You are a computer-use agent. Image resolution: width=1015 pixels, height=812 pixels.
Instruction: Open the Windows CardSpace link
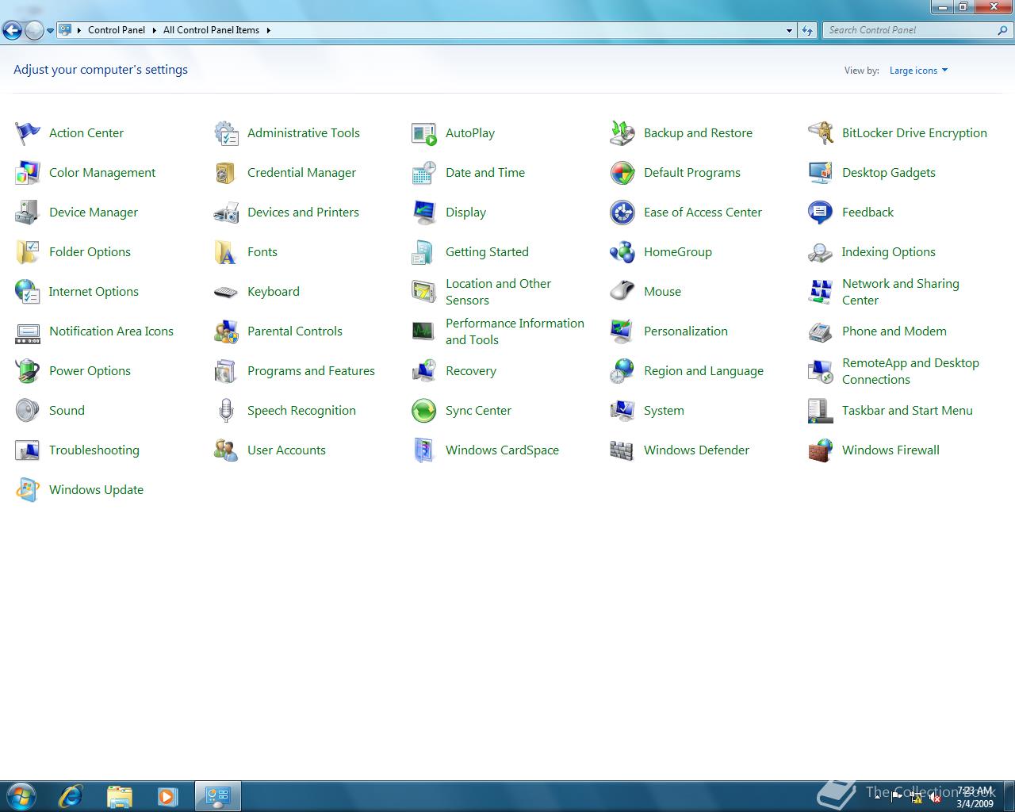(x=502, y=450)
